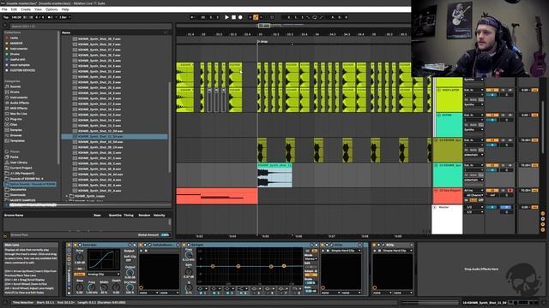Click the arm button on Sax track
Viewport: 549px width, 308px height.
point(510,191)
